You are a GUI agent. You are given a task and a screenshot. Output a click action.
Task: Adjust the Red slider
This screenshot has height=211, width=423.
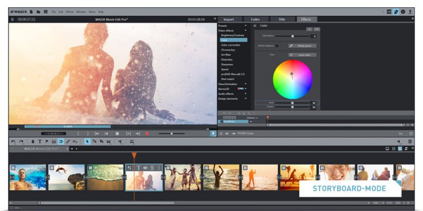pos(292,103)
